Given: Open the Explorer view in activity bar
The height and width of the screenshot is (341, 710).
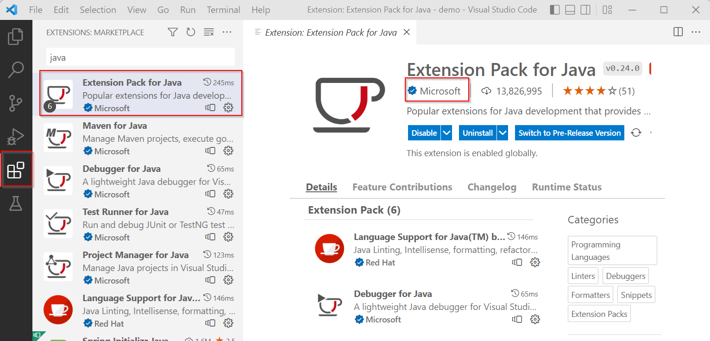Looking at the screenshot, I should [16, 37].
